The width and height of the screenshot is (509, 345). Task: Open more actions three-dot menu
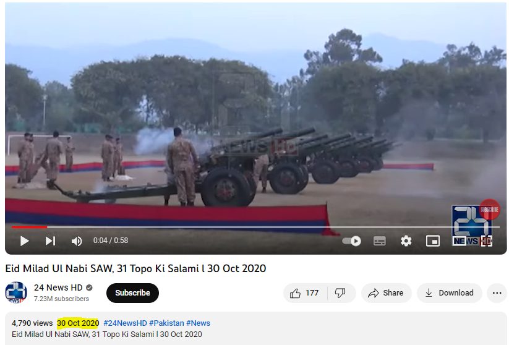(x=497, y=293)
